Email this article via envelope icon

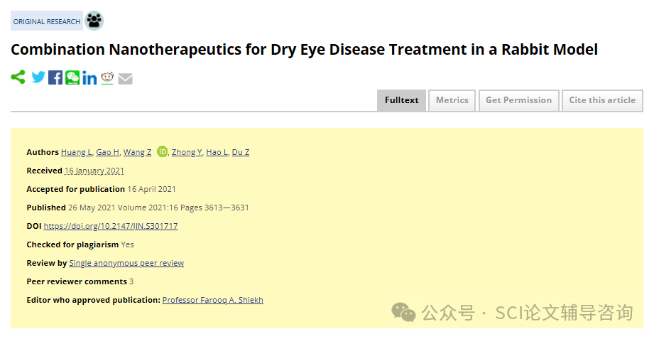pos(125,78)
